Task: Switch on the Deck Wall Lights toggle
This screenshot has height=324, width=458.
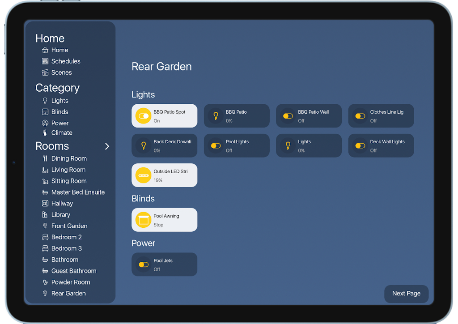Action: (x=360, y=146)
